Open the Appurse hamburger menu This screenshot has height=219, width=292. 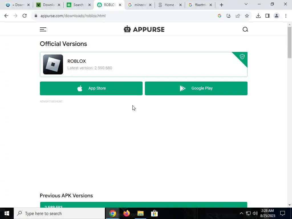pos(43,29)
